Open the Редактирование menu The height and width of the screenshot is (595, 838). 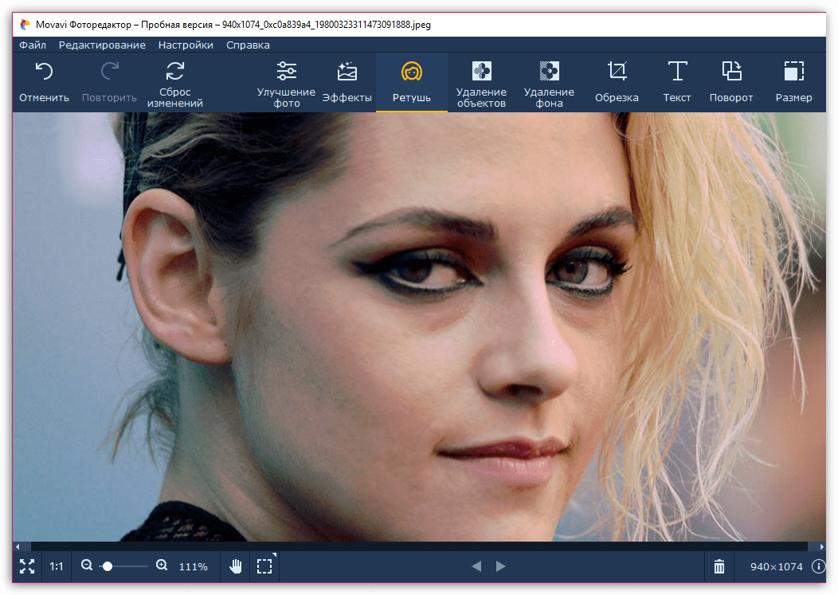pyautogui.click(x=102, y=45)
